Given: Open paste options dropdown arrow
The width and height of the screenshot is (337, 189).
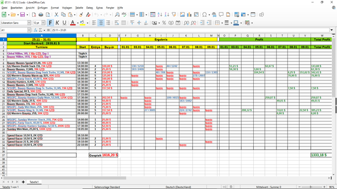Looking at the screenshot, I should (x=74, y=15).
